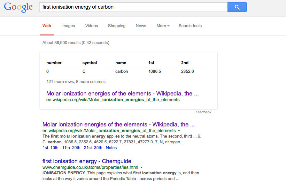Expand dropdown arrow beside chemguide.co.uk URL
286x189 pixels.
142,167
